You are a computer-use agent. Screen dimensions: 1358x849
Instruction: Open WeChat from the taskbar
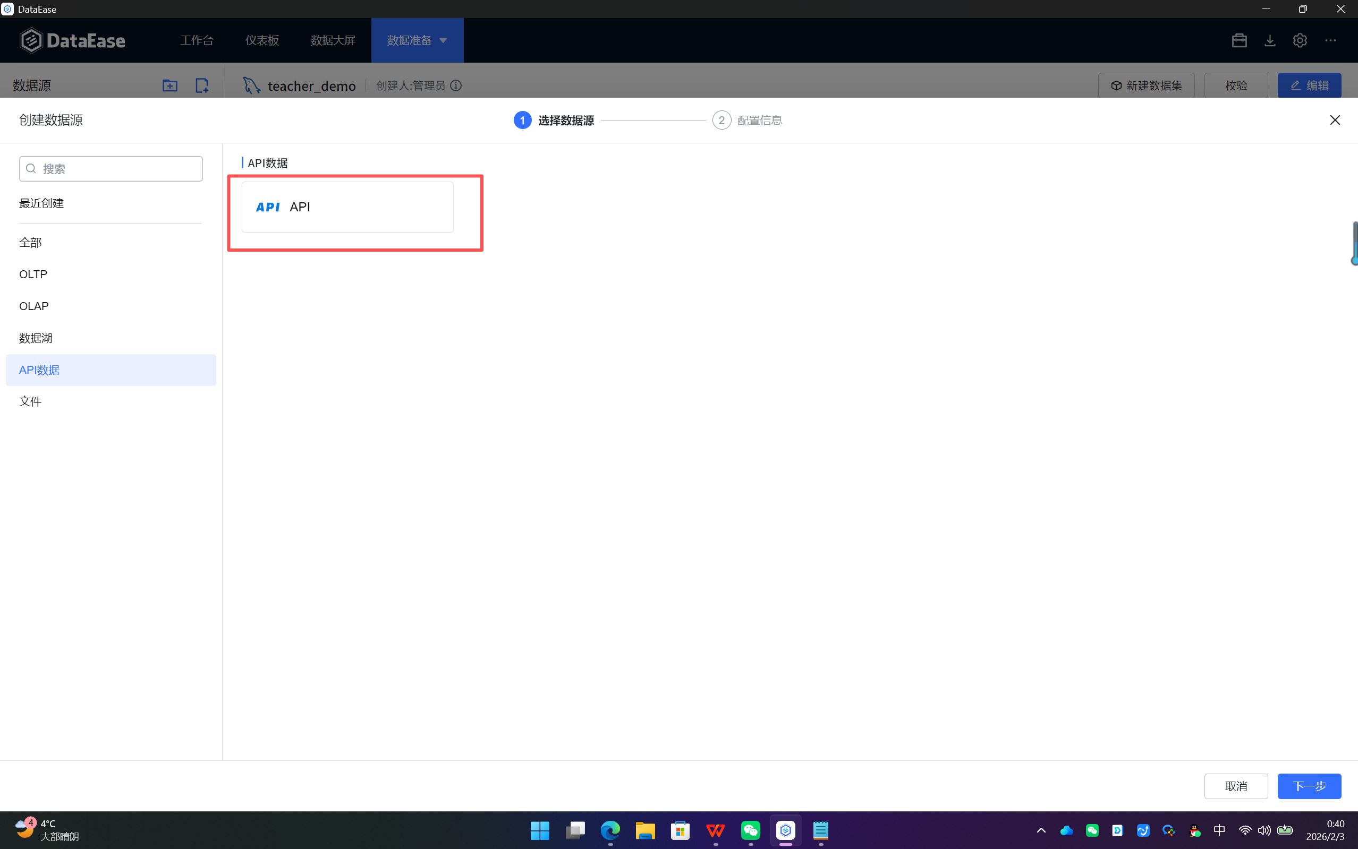click(x=751, y=830)
